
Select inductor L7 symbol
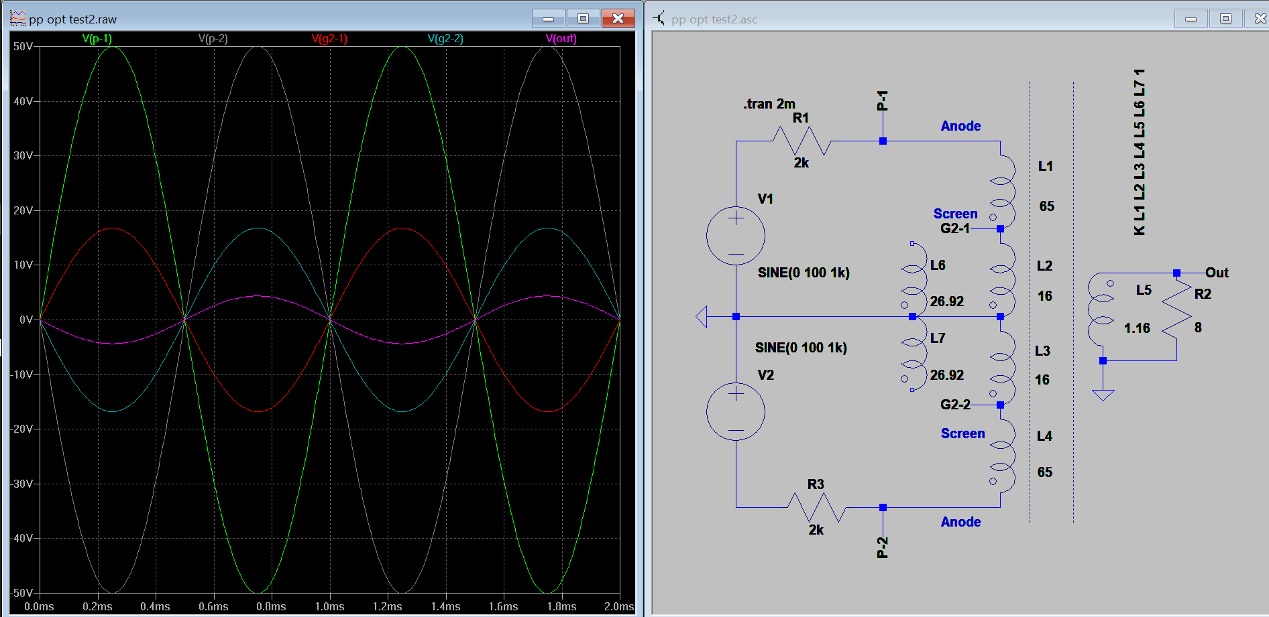pos(915,354)
